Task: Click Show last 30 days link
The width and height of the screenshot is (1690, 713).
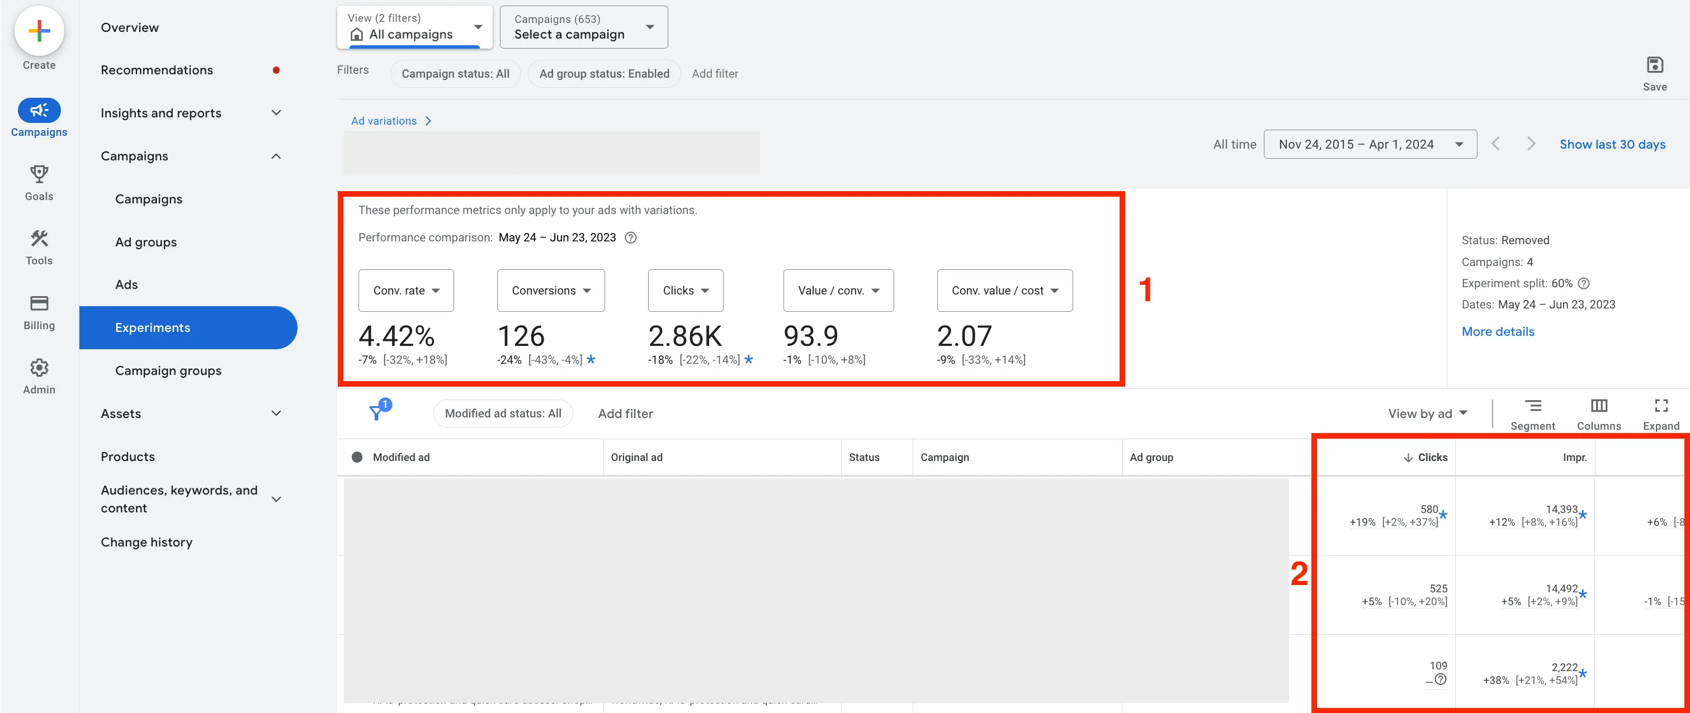Action: pos(1613,144)
